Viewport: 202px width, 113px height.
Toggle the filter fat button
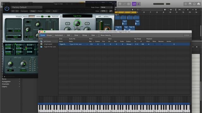pos(68,24)
